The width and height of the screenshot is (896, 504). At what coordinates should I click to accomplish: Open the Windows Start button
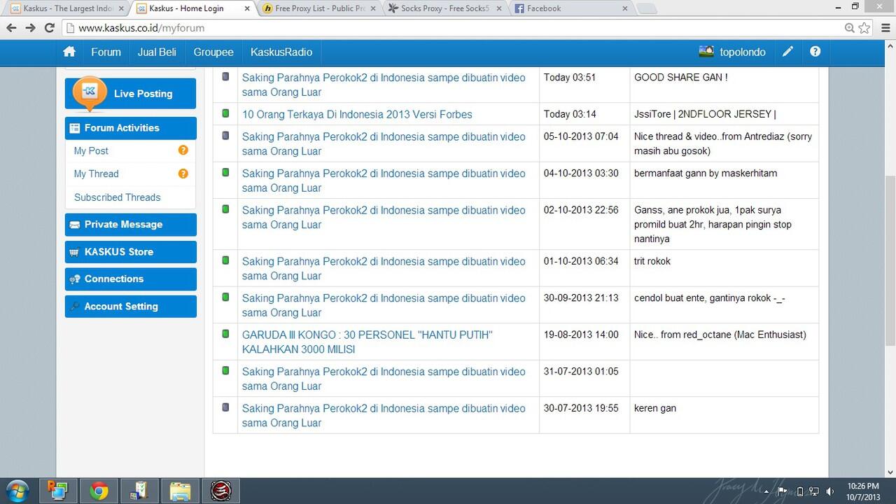pos(17,491)
